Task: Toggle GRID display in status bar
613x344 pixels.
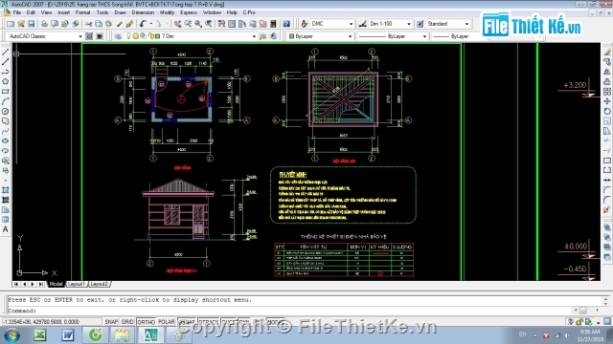Action: (x=127, y=322)
